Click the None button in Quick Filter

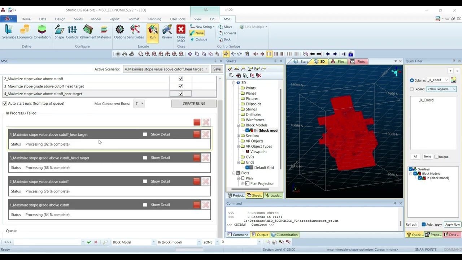pyautogui.click(x=427, y=157)
